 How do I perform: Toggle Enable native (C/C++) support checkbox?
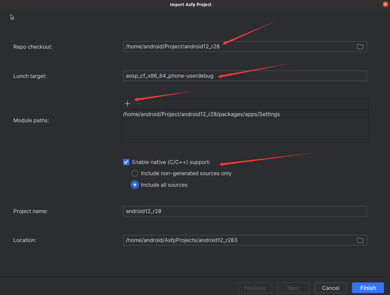point(126,162)
